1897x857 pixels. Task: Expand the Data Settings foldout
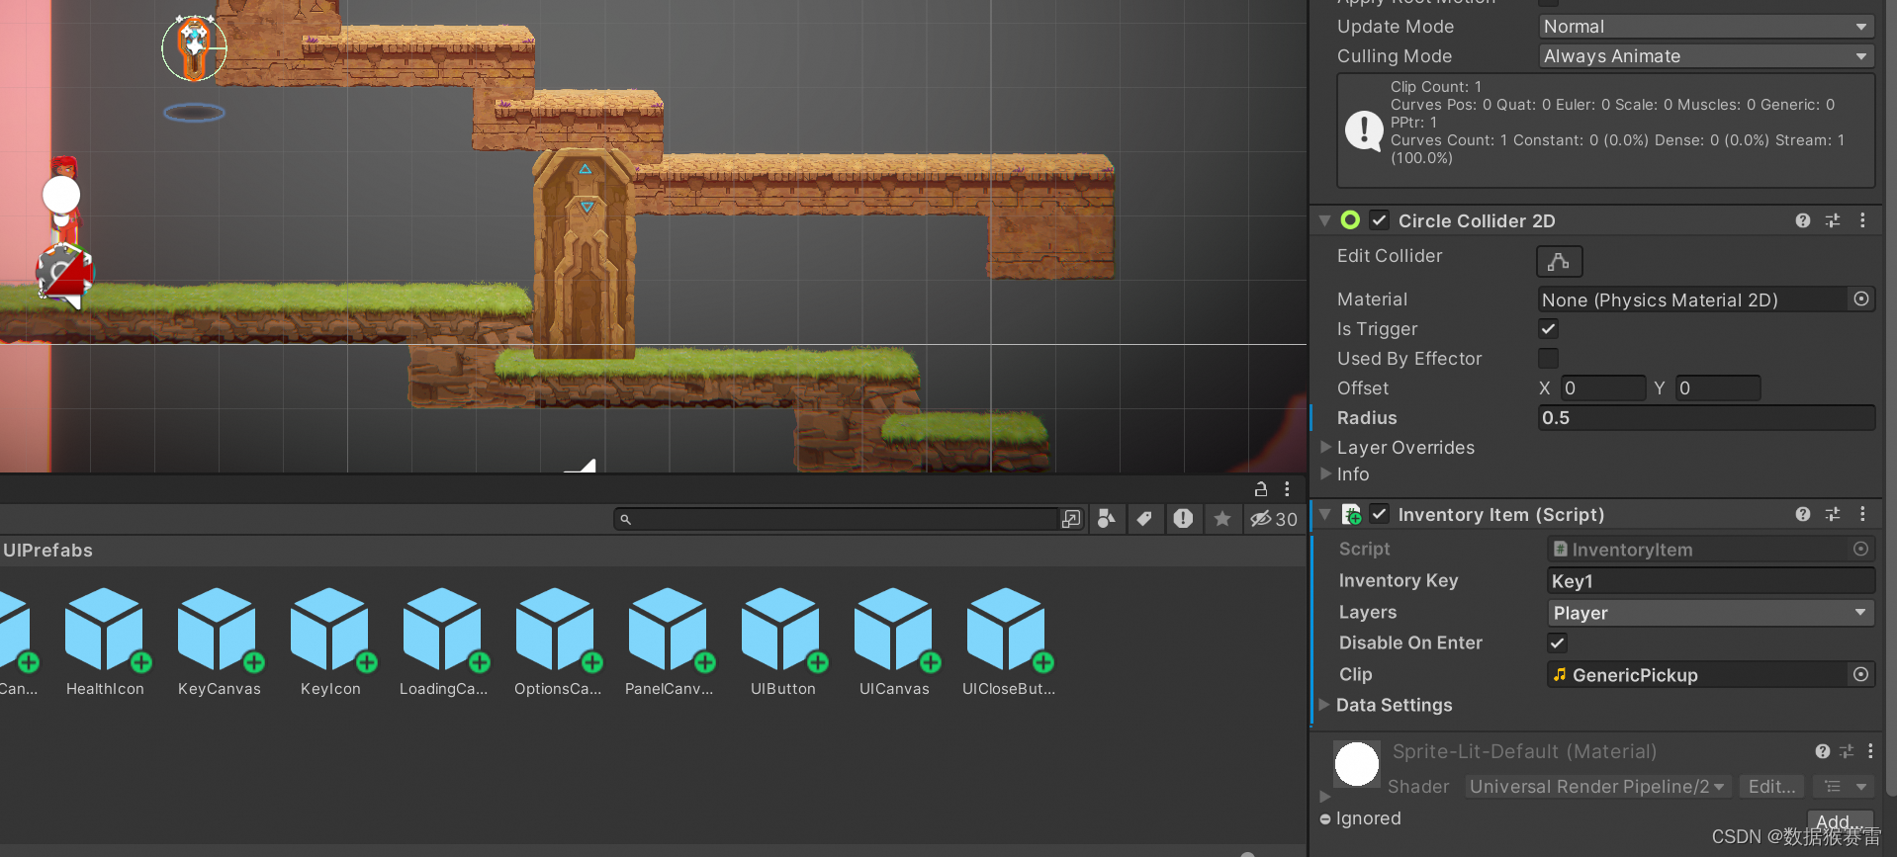[1325, 705]
